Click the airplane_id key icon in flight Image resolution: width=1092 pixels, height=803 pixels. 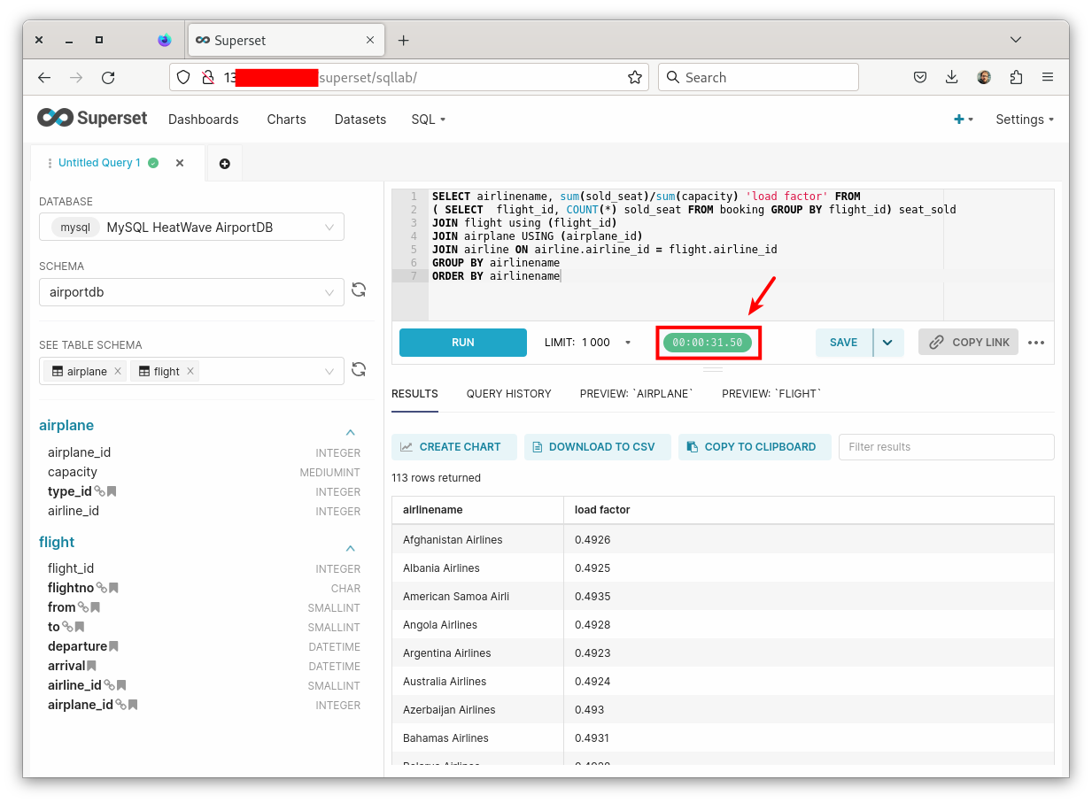tap(121, 705)
